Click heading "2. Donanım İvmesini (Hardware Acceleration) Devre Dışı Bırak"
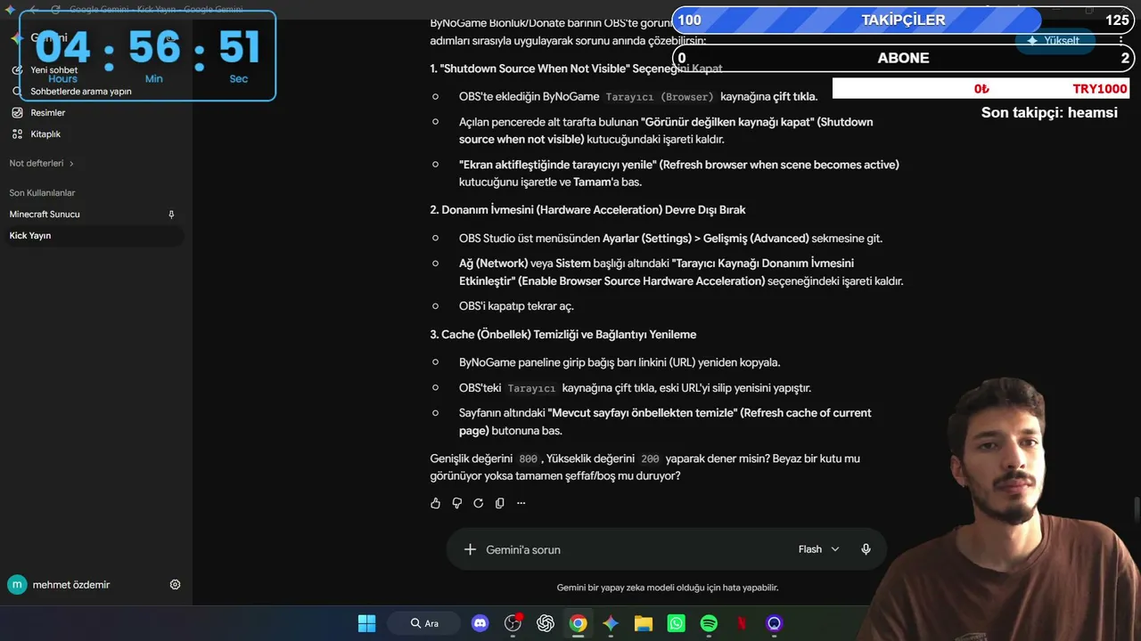 point(587,210)
